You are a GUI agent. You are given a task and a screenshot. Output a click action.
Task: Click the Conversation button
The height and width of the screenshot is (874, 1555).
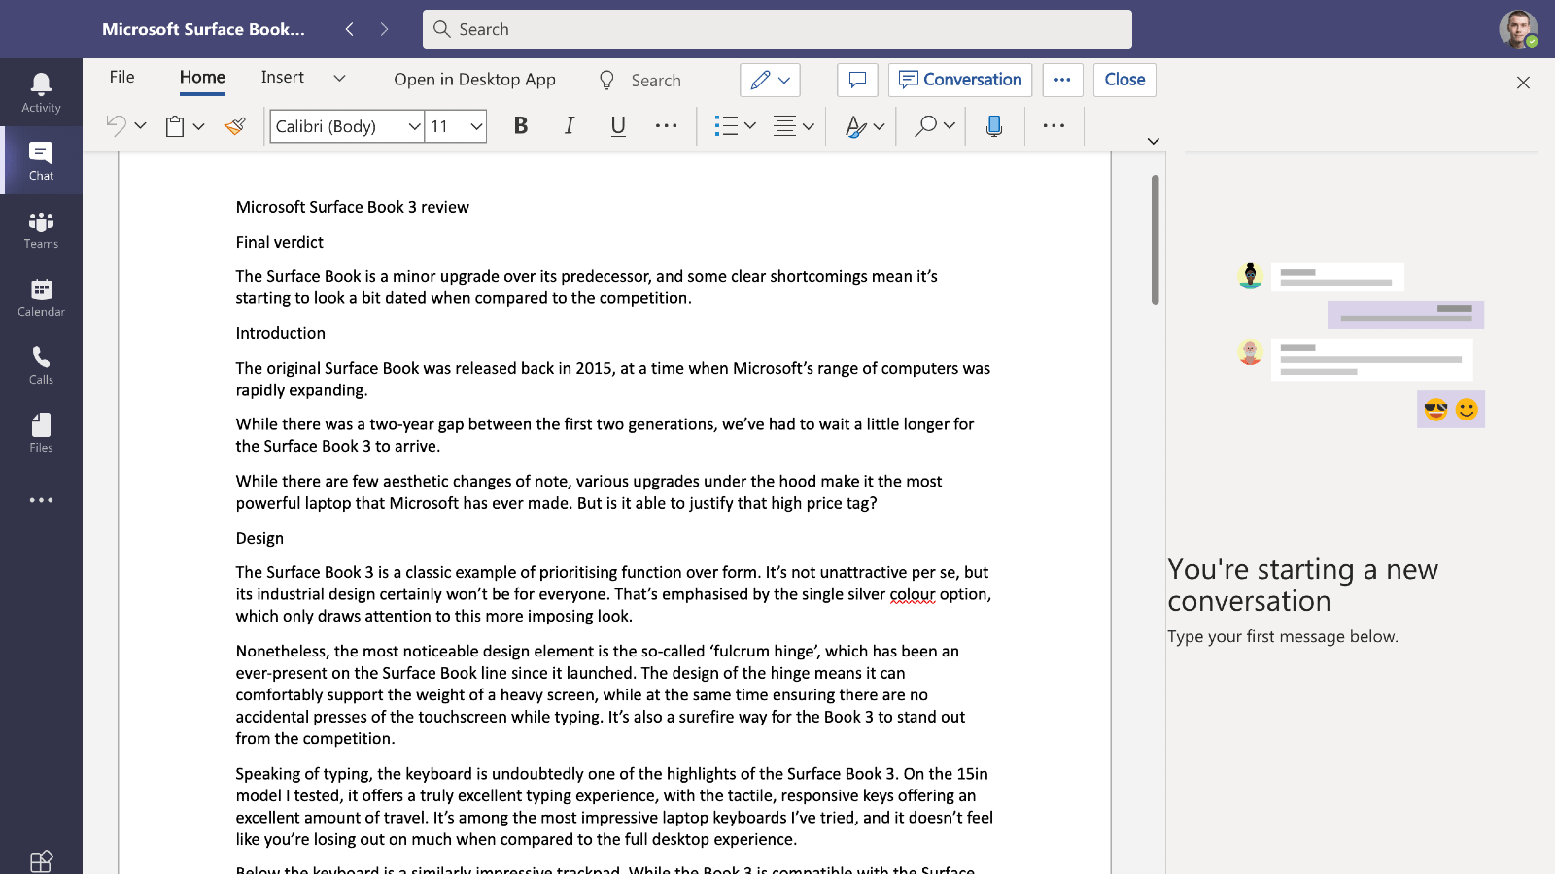[x=960, y=80]
